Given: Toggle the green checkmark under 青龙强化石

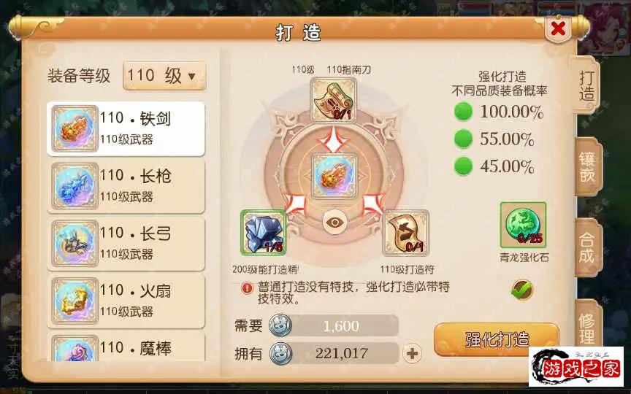Looking at the screenshot, I should (522, 290).
